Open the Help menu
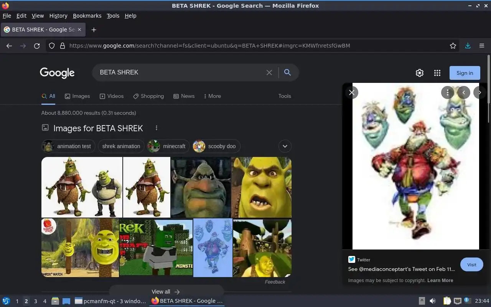This screenshot has height=307, width=491. point(130,16)
